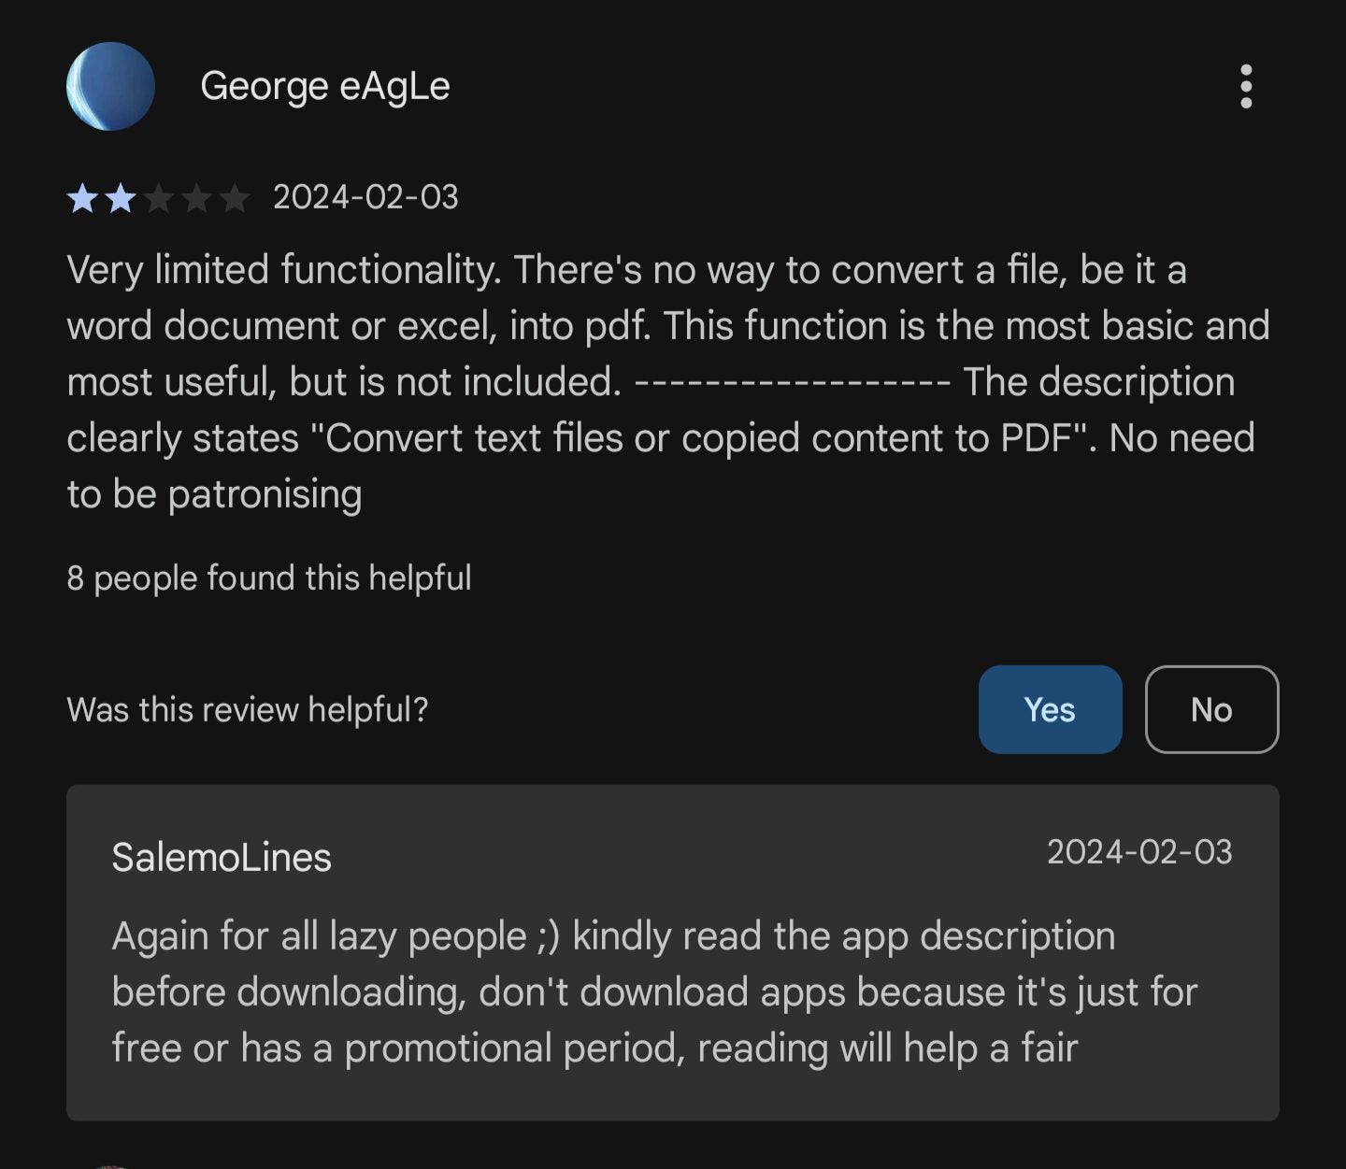The height and width of the screenshot is (1169, 1346).
Task: Click '8 people found this helpful' text
Action: coord(269,577)
